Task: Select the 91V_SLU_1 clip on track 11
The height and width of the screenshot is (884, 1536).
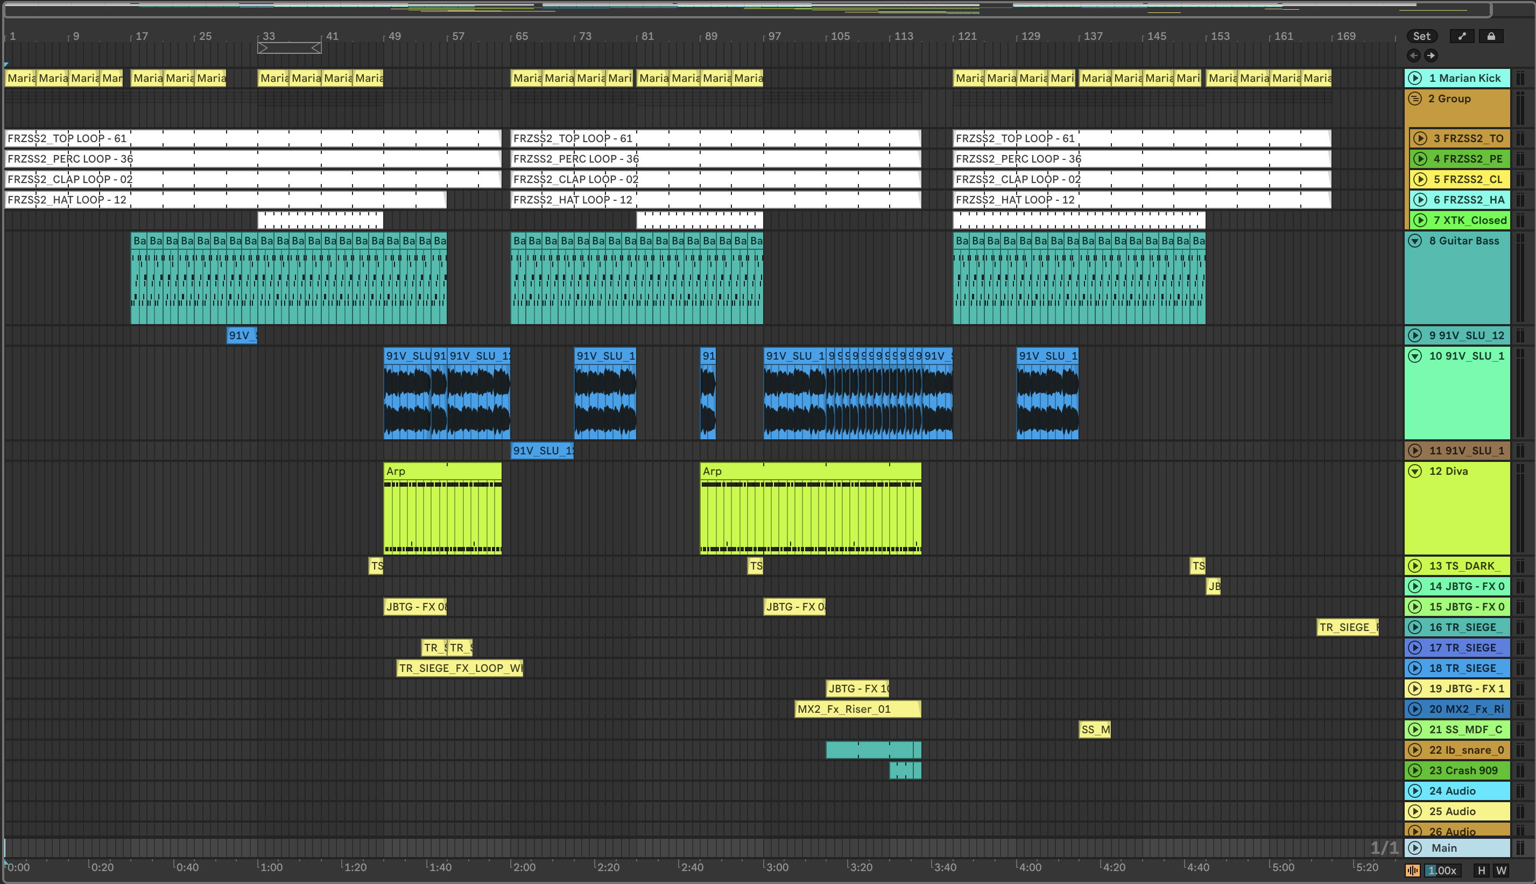Action: pyautogui.click(x=542, y=451)
